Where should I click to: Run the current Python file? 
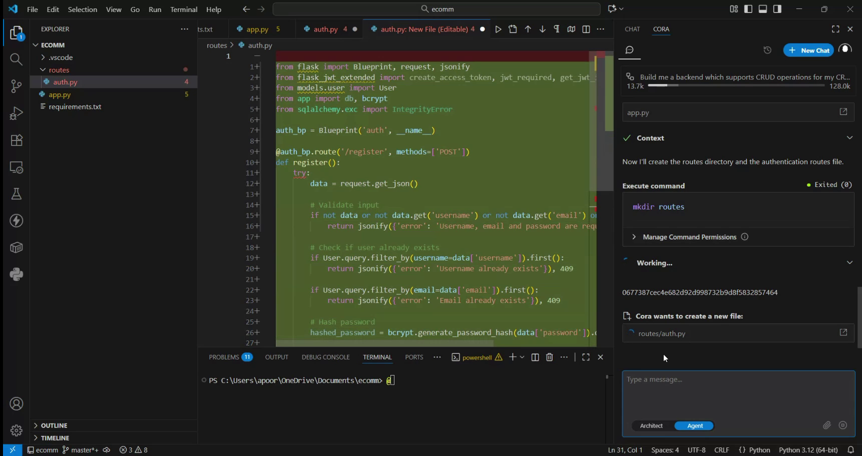coord(498,29)
